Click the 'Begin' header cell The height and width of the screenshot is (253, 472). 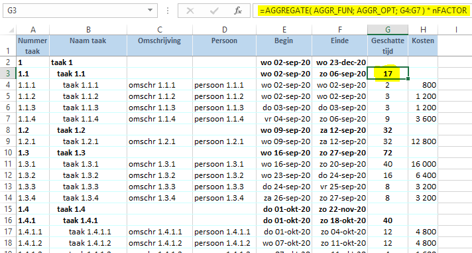coord(284,46)
